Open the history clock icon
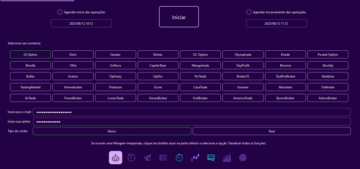 131,158
